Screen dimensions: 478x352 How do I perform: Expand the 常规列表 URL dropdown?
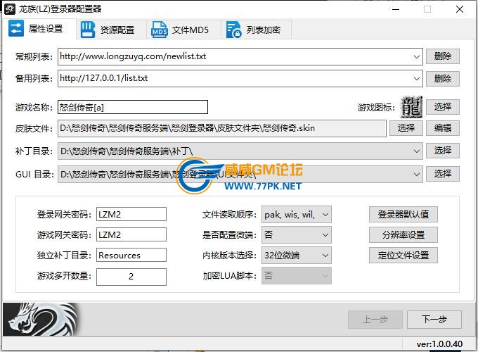(x=416, y=57)
